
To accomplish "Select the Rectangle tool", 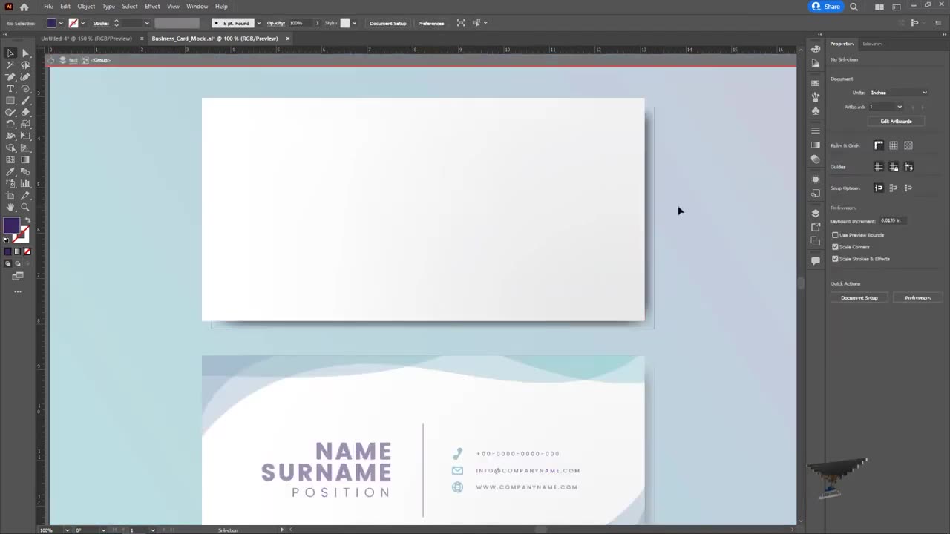I will (x=10, y=101).
